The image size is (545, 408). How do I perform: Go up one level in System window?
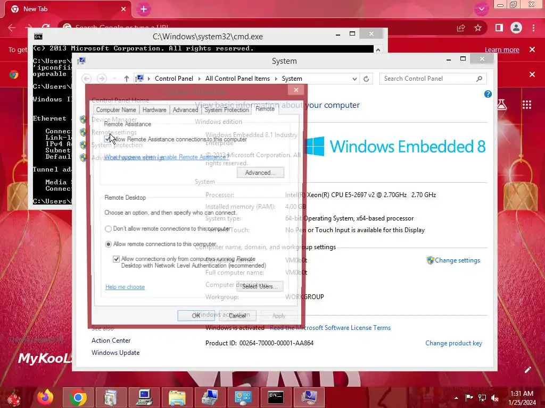tap(127, 79)
